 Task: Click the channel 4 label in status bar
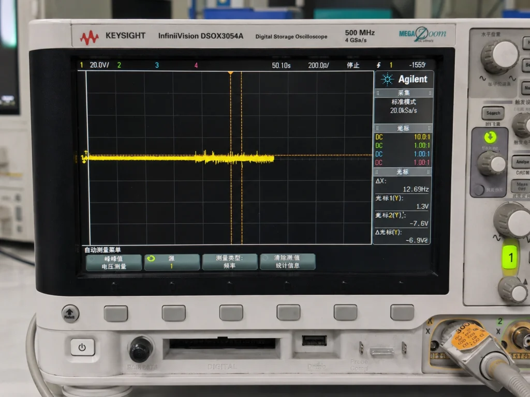(196, 65)
